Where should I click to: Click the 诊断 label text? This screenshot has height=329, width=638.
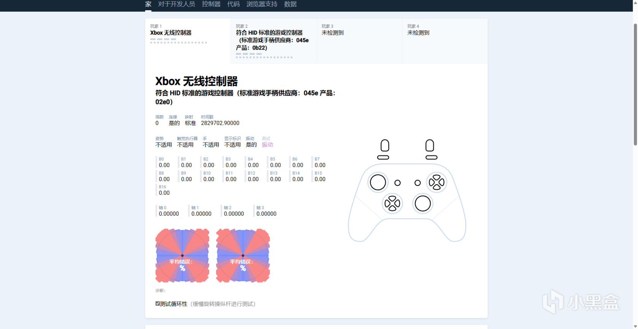pyautogui.click(x=161, y=291)
